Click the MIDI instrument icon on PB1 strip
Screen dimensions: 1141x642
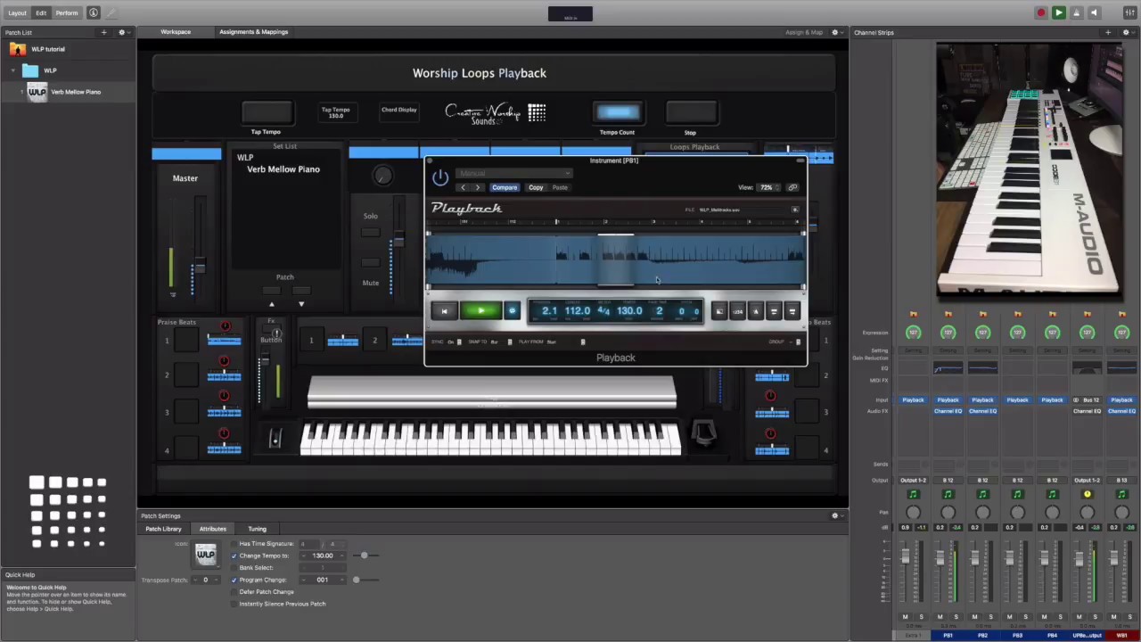point(948,494)
